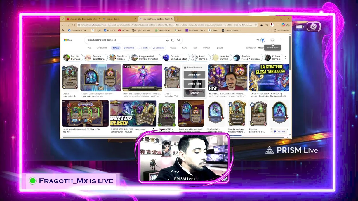Image resolution: width=358 pixels, height=201 pixels.
Task: Open the 'LA STRATEGIE ELISA TARECGOSA' thumbnail
Action: (269, 78)
